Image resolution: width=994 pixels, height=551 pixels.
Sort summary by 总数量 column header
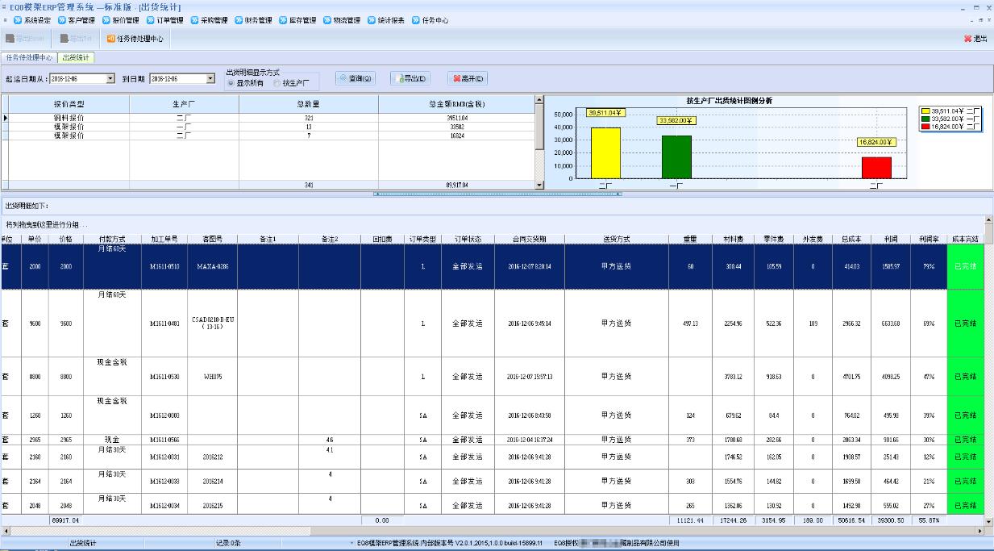(309, 104)
